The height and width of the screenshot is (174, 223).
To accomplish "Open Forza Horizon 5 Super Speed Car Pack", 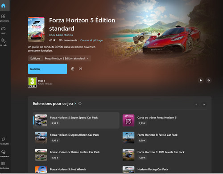I will pos(76,120).
